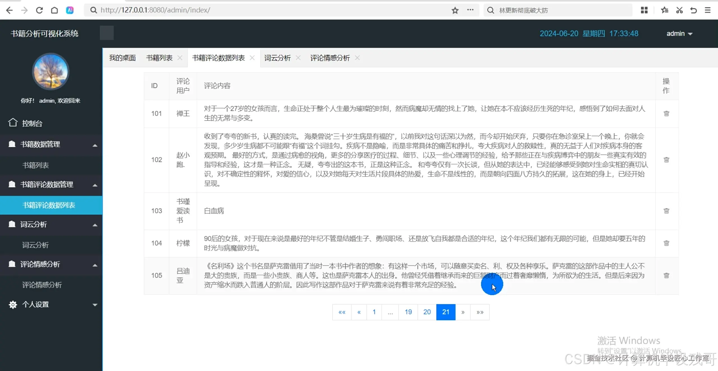Click the 控制台 home icon in sidebar
Viewport: 718px width, 371px height.
[x=12, y=123]
